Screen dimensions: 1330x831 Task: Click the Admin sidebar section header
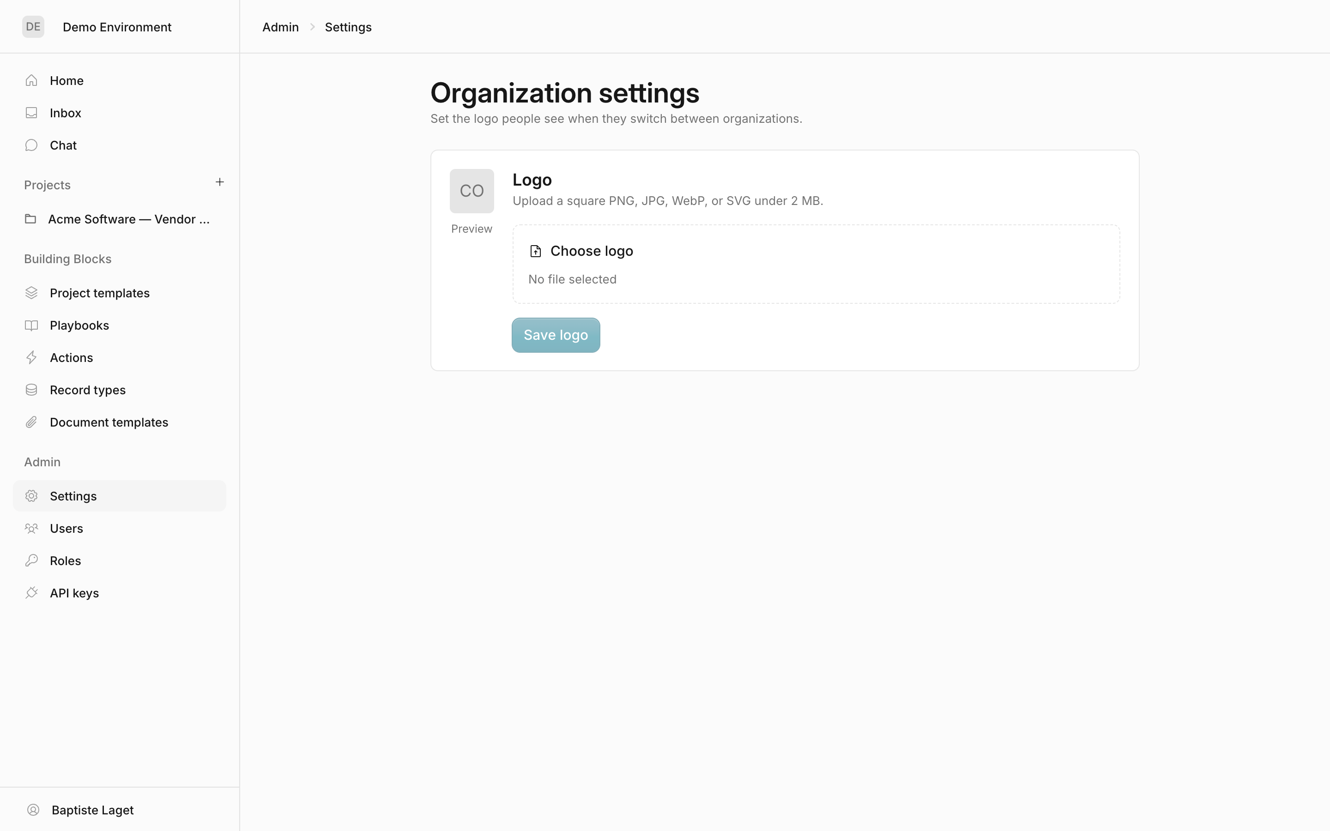point(42,462)
